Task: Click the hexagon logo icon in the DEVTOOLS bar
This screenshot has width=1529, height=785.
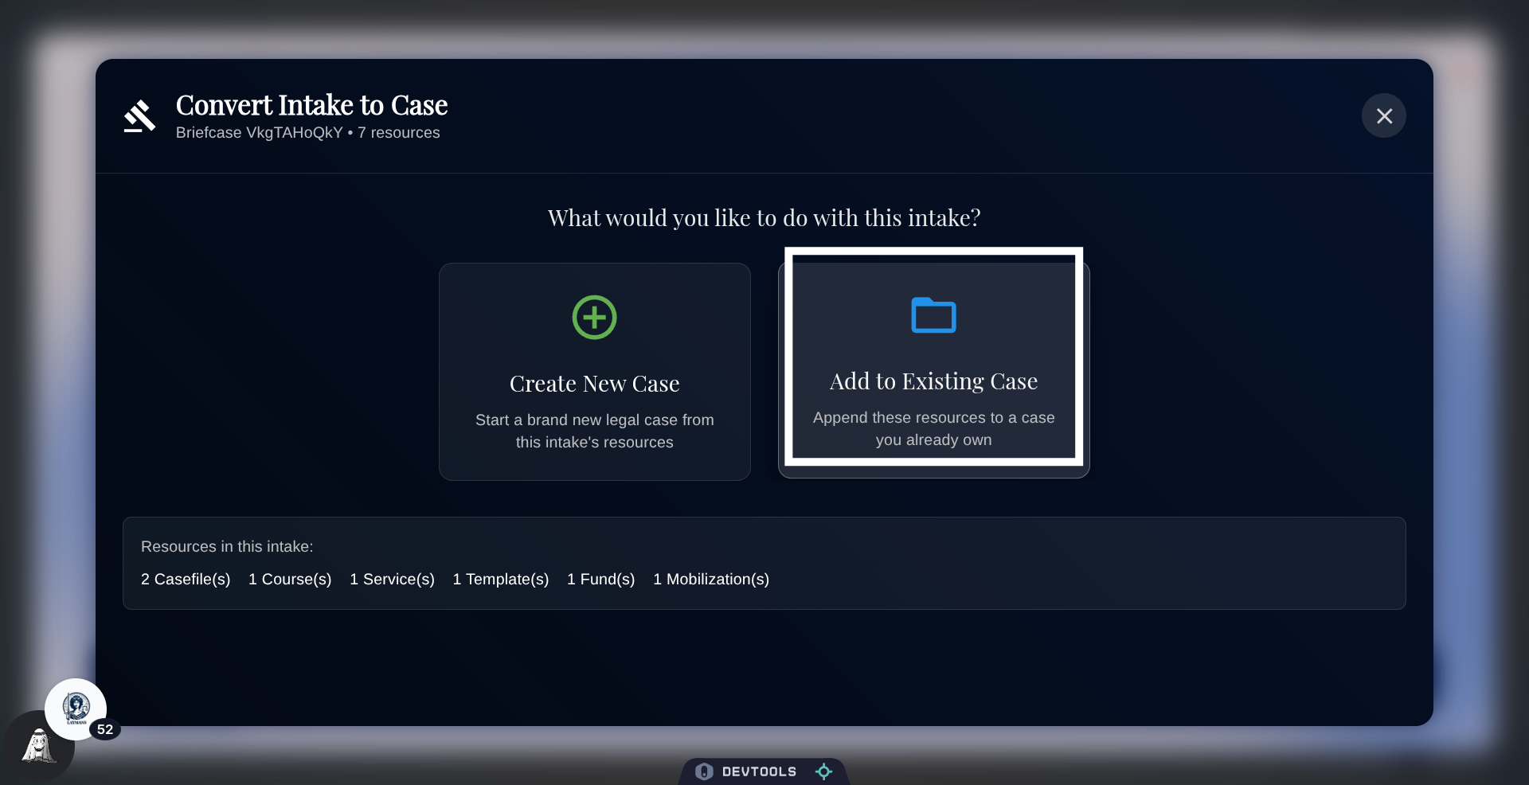Action: click(704, 771)
